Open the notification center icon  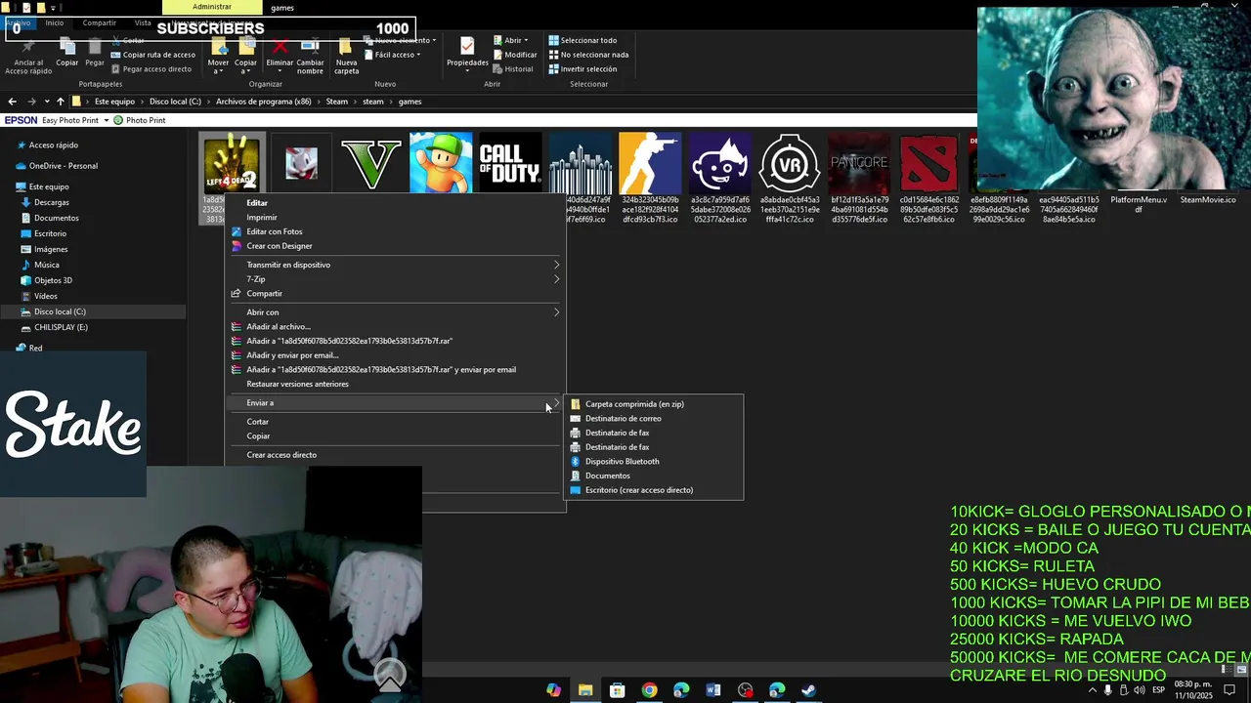1230,690
